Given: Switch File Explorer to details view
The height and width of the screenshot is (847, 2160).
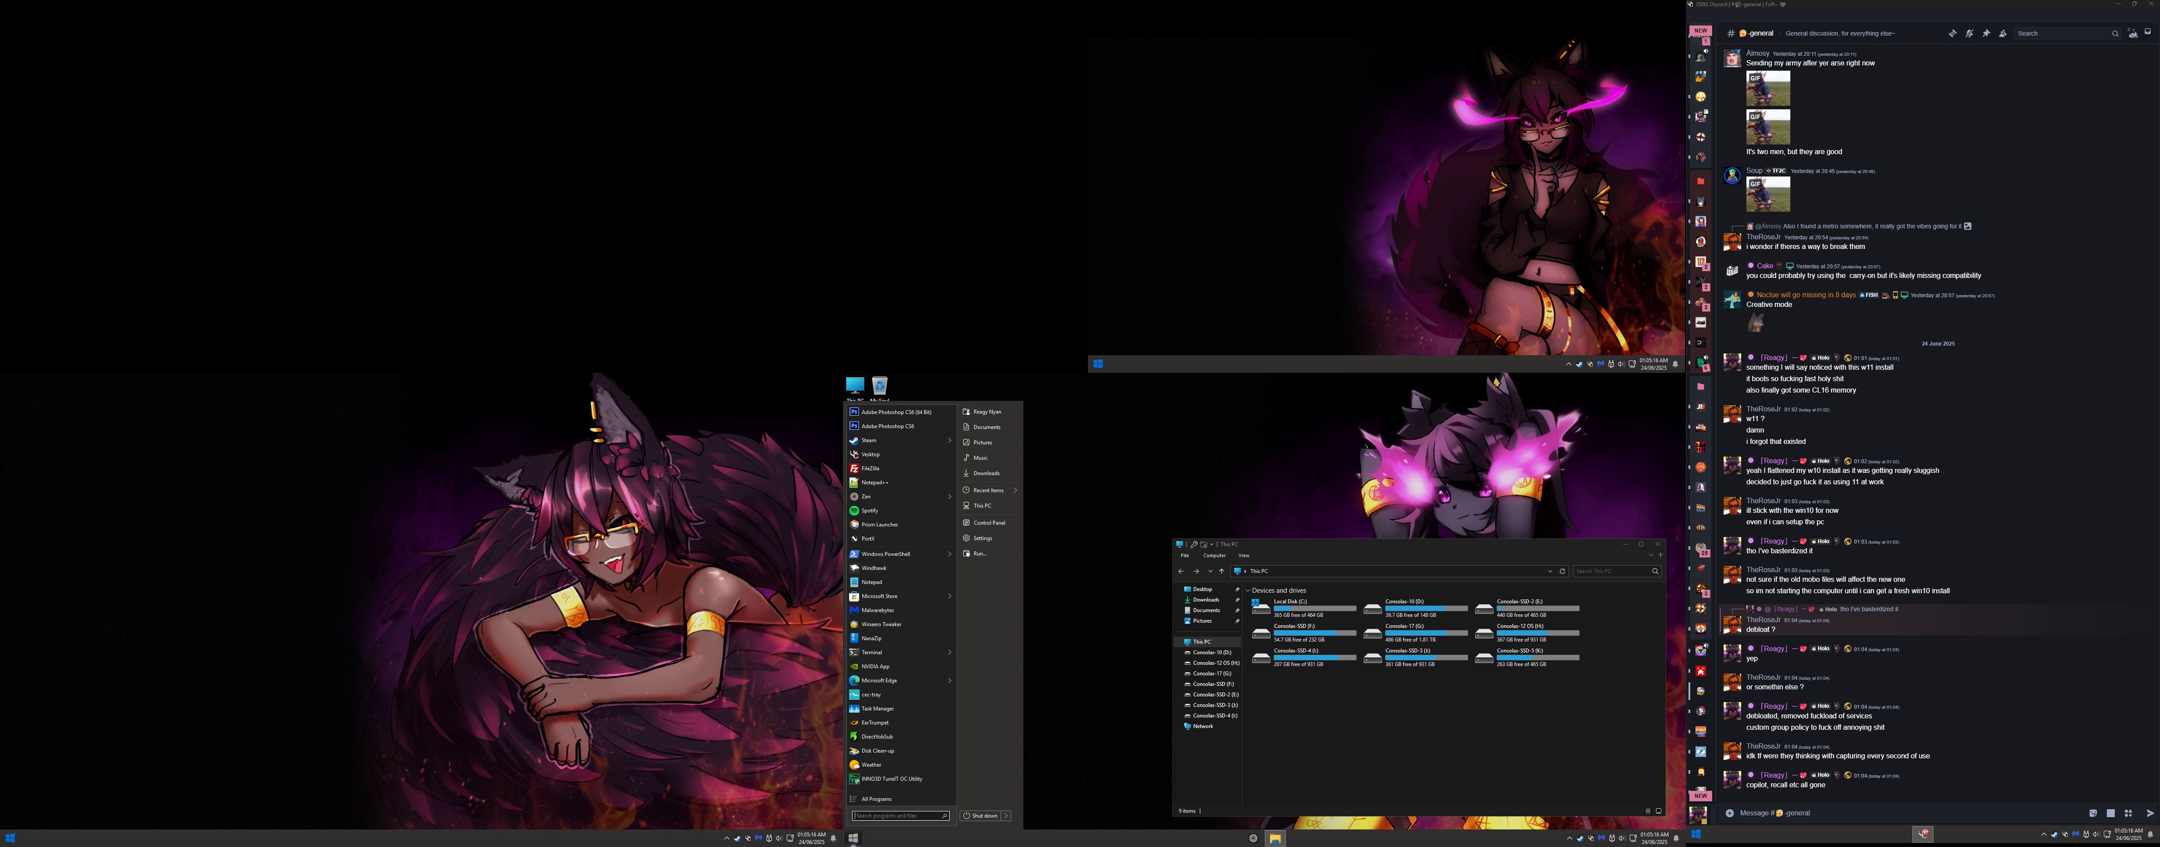Looking at the screenshot, I should [x=1648, y=811].
